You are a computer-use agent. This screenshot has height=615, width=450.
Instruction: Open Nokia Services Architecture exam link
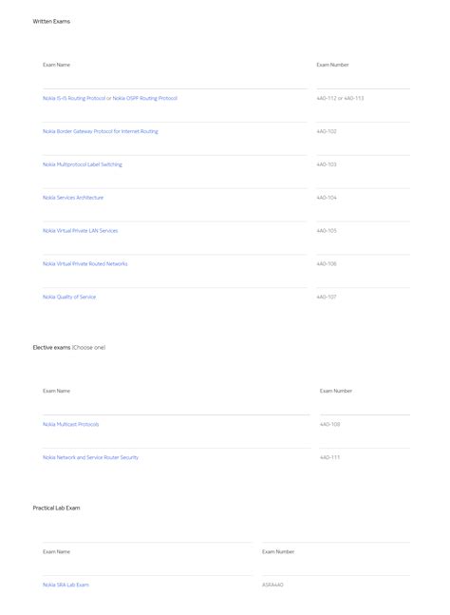pos(73,198)
